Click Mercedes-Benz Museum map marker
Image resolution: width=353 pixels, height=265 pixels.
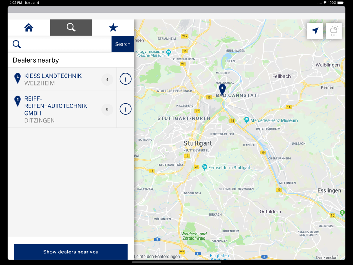[246, 120]
